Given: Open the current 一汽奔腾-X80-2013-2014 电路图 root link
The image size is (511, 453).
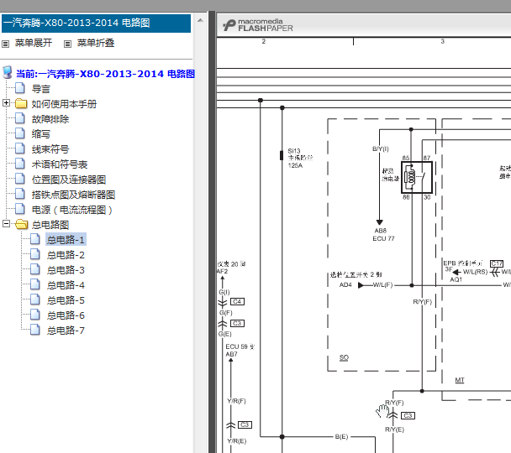Looking at the screenshot, I should pos(105,74).
